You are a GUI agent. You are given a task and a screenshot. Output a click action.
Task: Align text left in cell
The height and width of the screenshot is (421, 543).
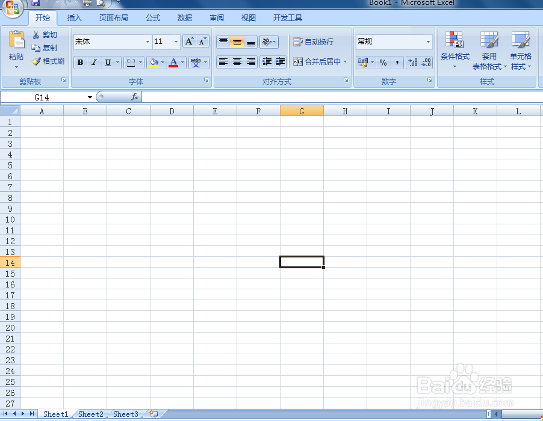coord(223,62)
